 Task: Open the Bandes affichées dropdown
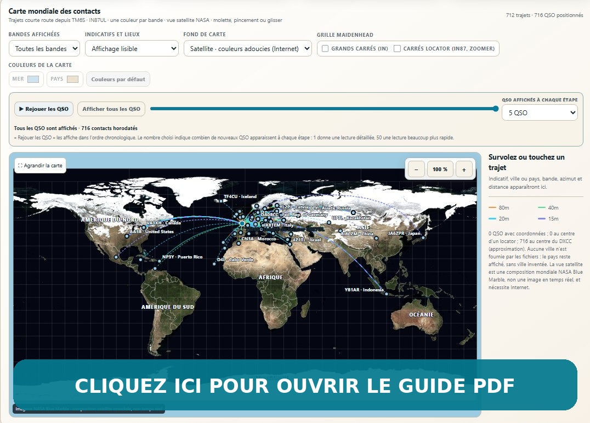(44, 48)
